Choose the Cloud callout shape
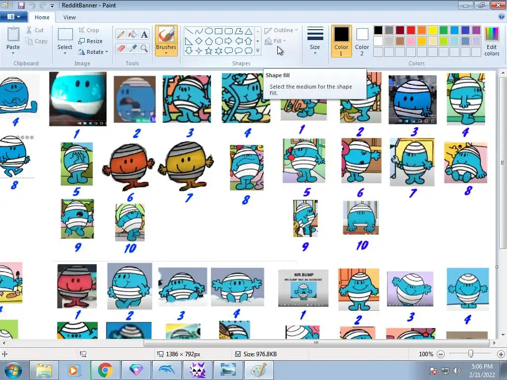The image size is (507, 380). click(x=249, y=51)
